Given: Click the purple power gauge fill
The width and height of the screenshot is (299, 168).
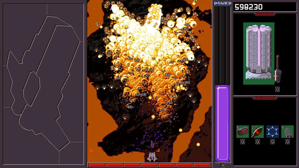Looking at the screenshot, I should coord(223,124).
